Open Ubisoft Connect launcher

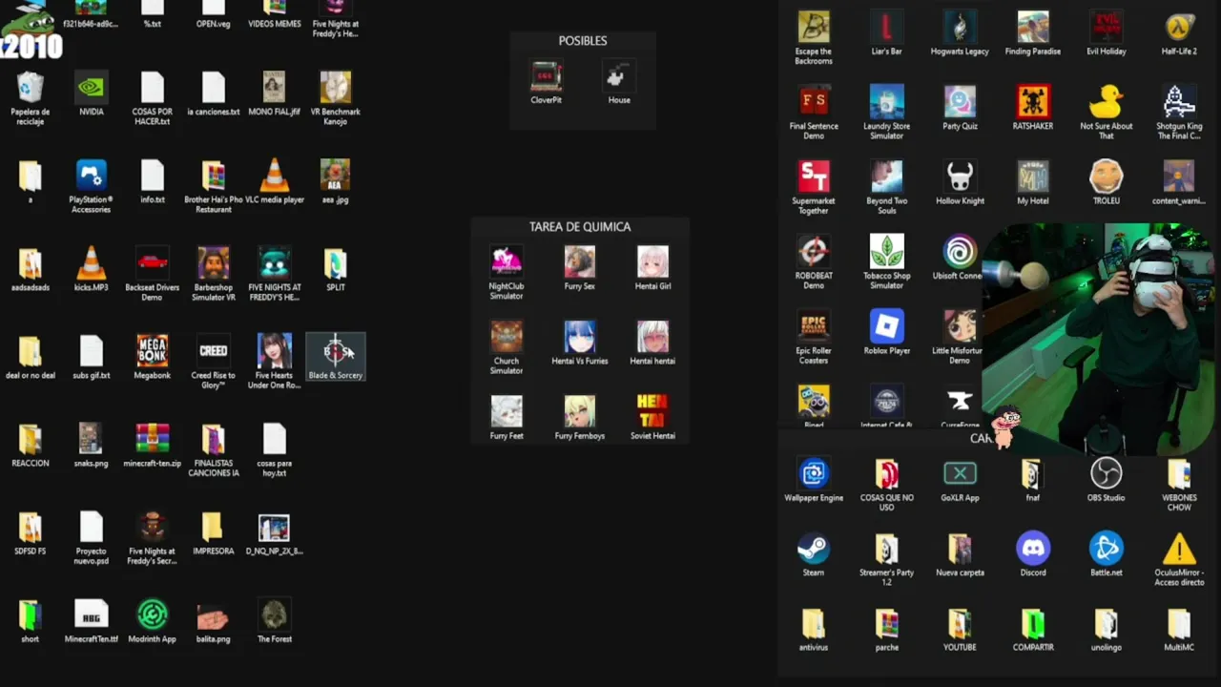[960, 251]
